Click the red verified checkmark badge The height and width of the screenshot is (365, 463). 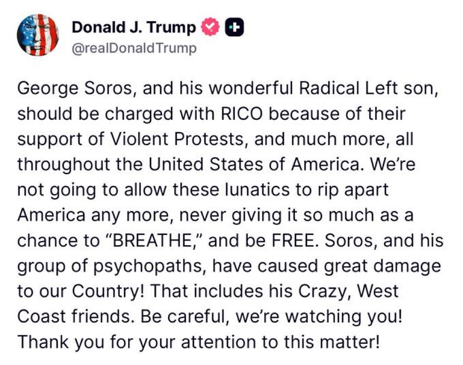tap(210, 27)
